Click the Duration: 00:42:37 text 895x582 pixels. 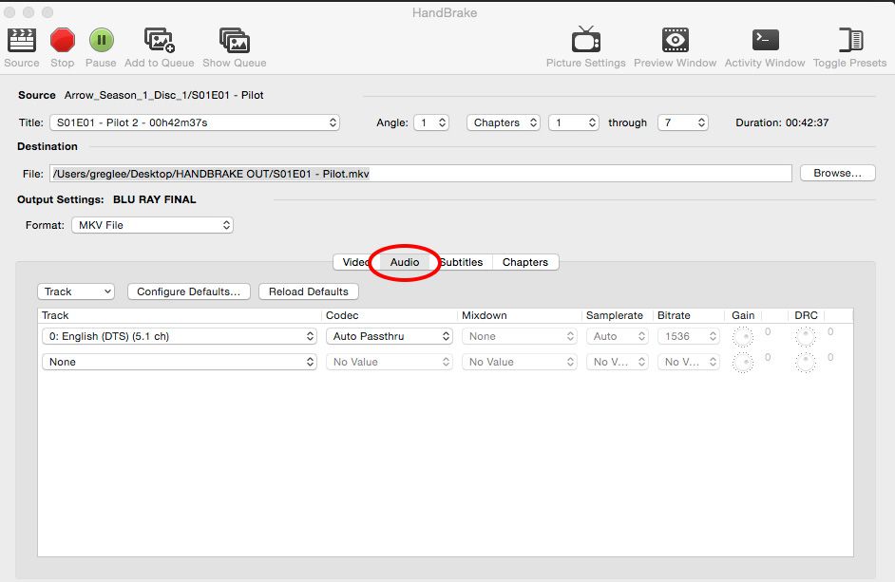click(782, 122)
